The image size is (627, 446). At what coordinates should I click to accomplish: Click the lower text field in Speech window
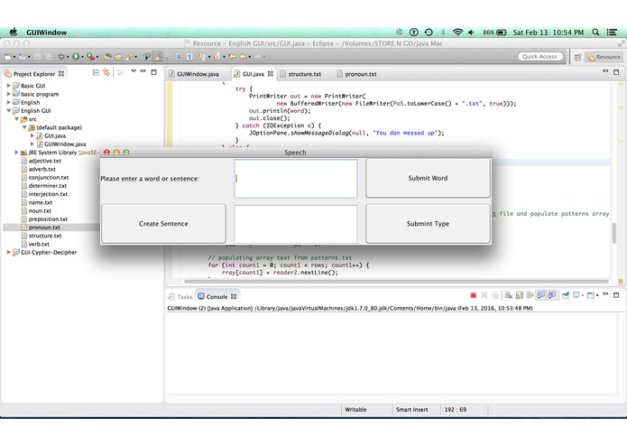pyautogui.click(x=296, y=224)
